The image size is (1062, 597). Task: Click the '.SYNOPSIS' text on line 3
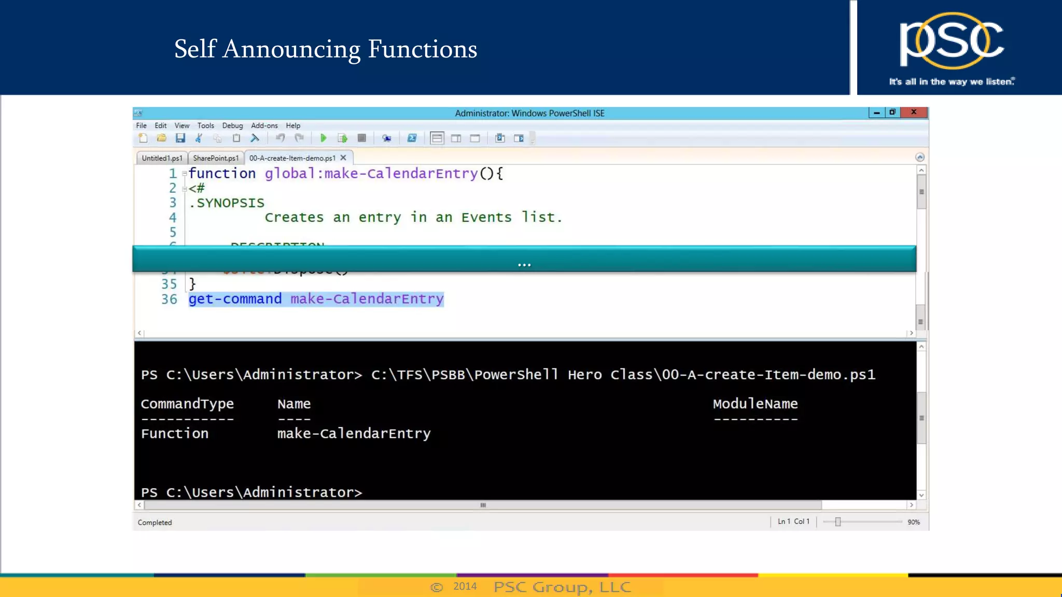coord(226,203)
